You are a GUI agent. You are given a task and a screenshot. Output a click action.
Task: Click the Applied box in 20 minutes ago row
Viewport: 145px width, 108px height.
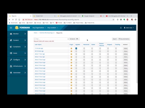point(76,51)
